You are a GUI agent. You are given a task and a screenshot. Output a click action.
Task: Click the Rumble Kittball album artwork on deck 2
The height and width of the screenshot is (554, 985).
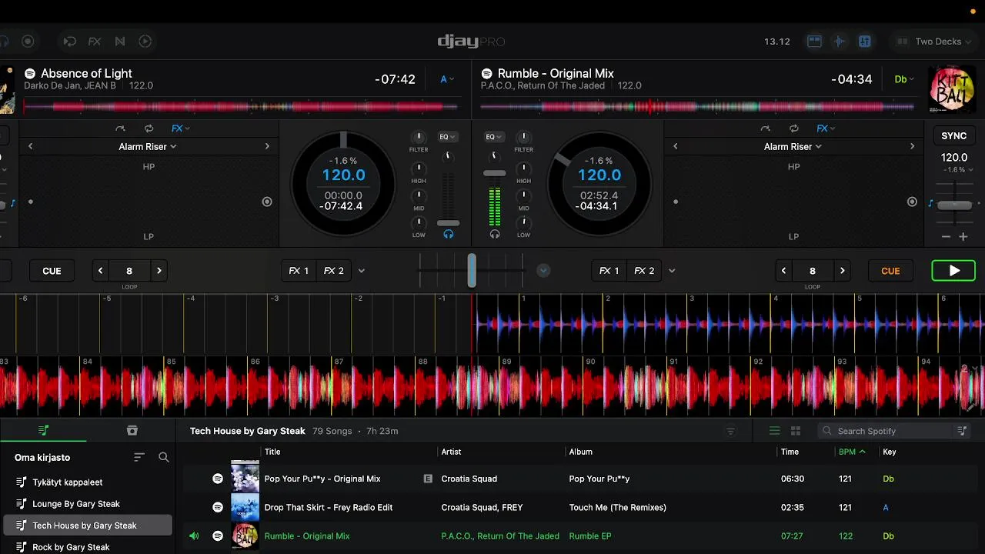952,89
